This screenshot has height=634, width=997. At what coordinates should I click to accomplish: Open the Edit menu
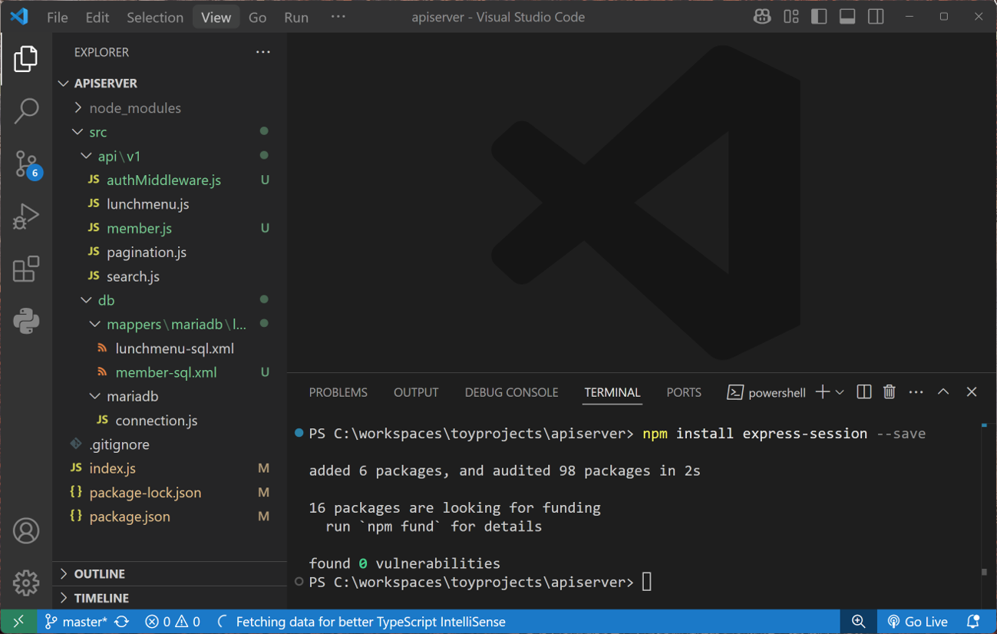97,17
